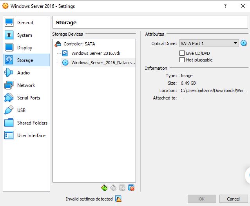Open the General settings category
This screenshot has width=250, height=206.
pyautogui.click(x=25, y=23)
